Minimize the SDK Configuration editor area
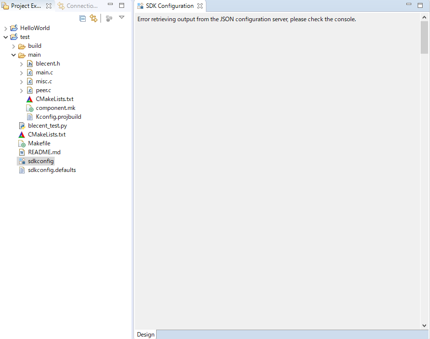 point(409,4)
